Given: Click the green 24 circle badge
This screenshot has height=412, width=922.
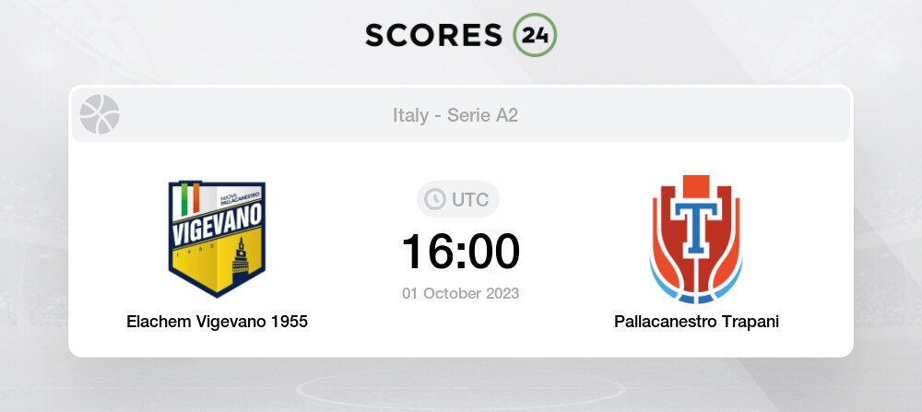Looking at the screenshot, I should tap(535, 35).
